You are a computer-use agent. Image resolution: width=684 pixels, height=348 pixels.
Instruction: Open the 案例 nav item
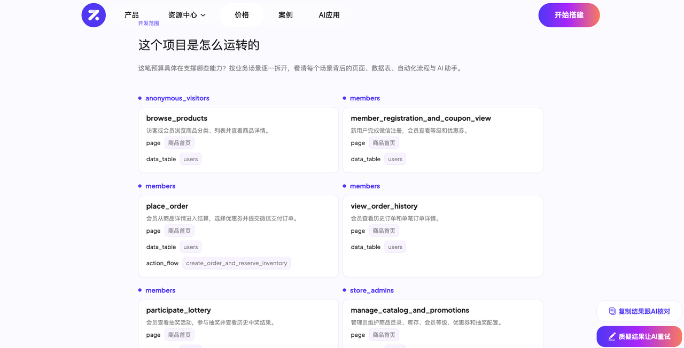pyautogui.click(x=285, y=15)
